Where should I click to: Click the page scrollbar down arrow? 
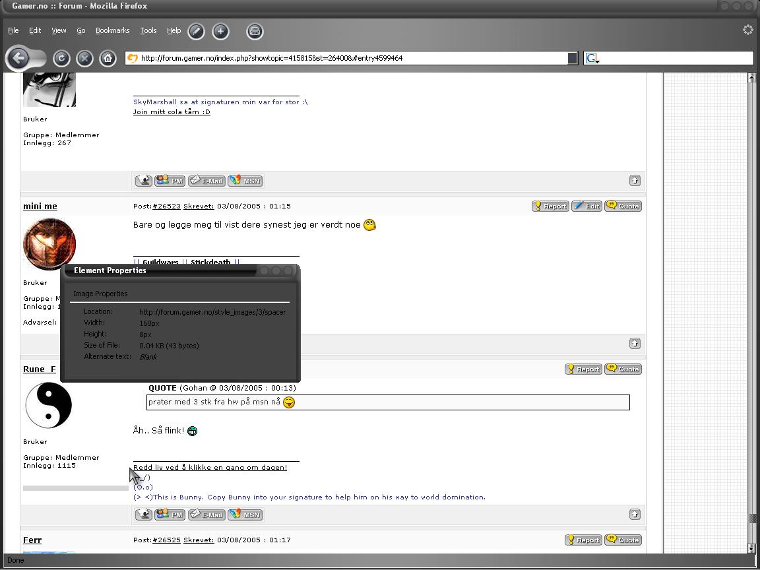751,548
